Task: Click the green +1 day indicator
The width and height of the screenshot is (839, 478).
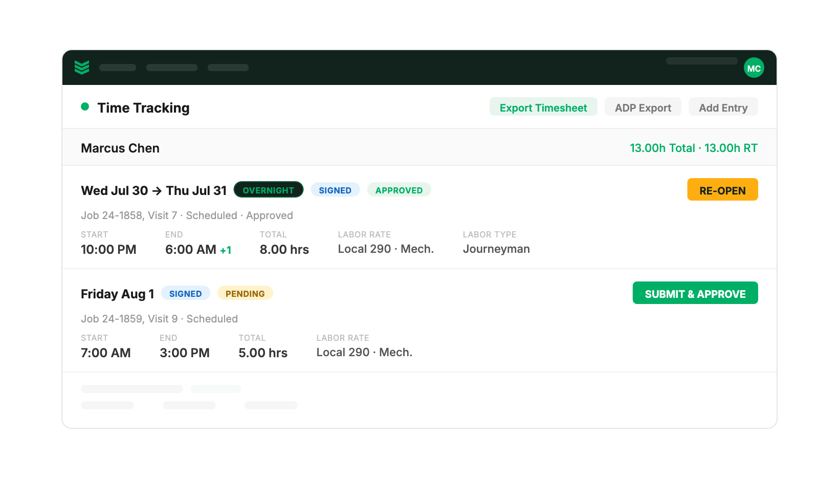Action: [x=226, y=250]
